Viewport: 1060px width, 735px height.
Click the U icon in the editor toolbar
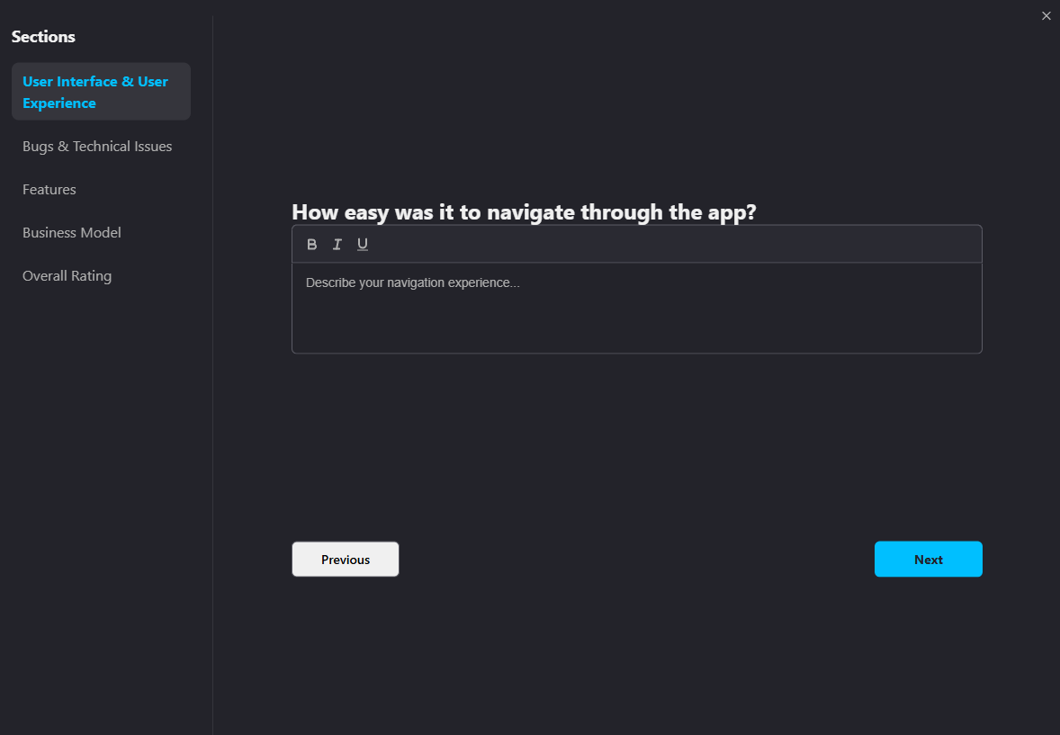tap(362, 244)
